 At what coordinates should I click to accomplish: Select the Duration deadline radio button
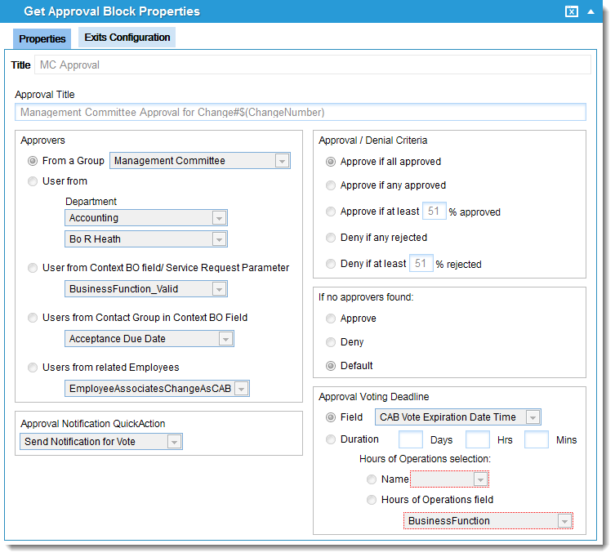point(331,439)
